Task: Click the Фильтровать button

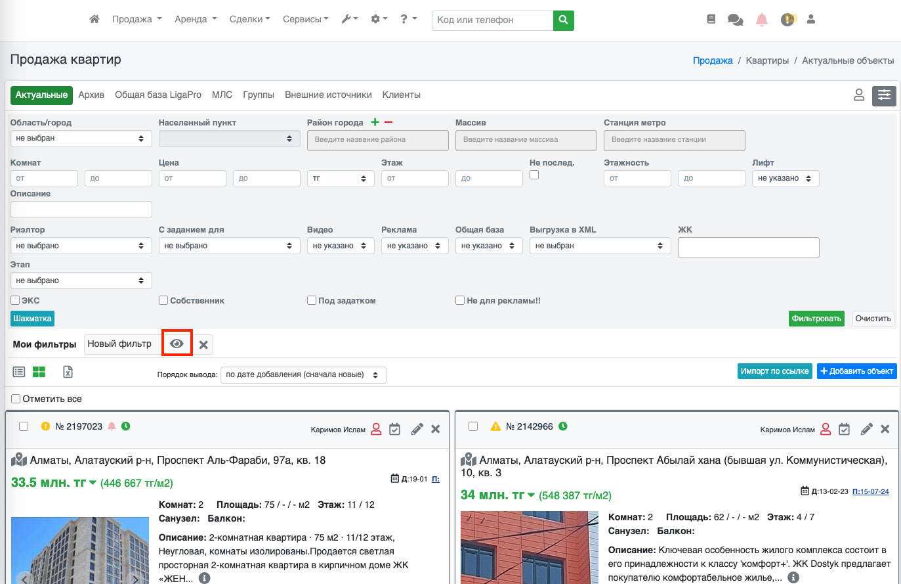Action: (816, 319)
